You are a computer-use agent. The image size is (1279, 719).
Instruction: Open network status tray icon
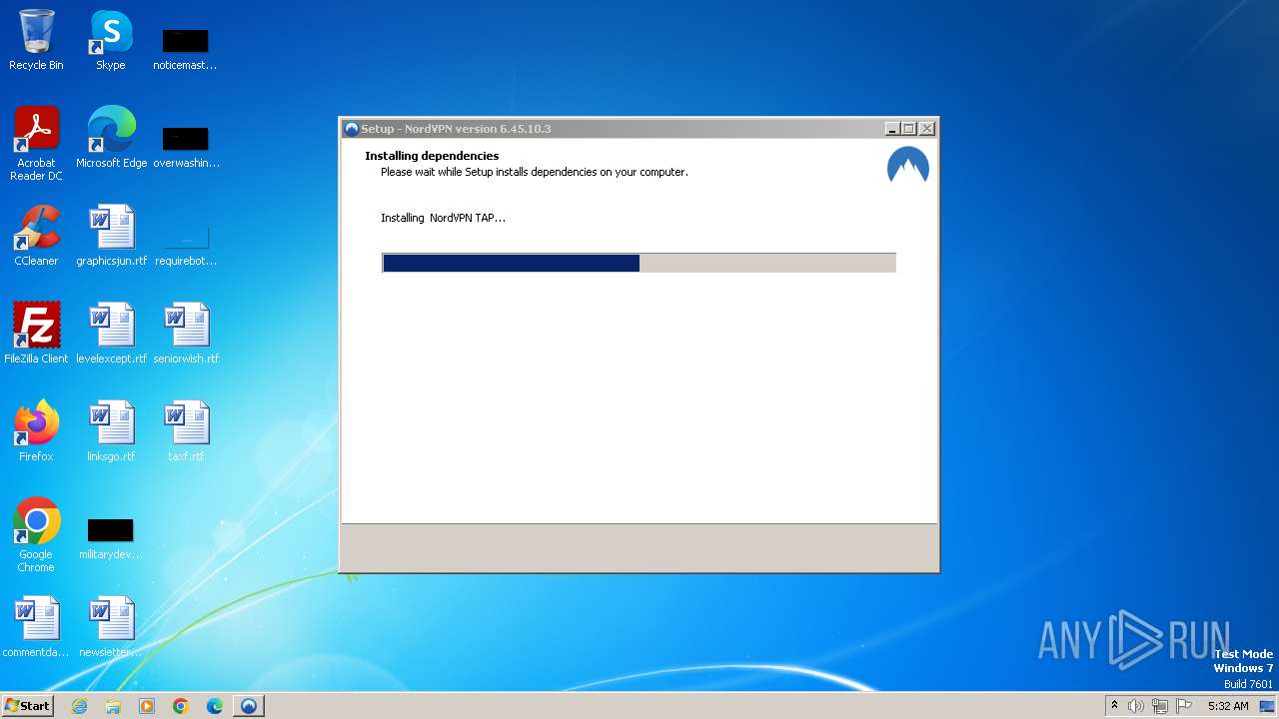coord(1160,706)
